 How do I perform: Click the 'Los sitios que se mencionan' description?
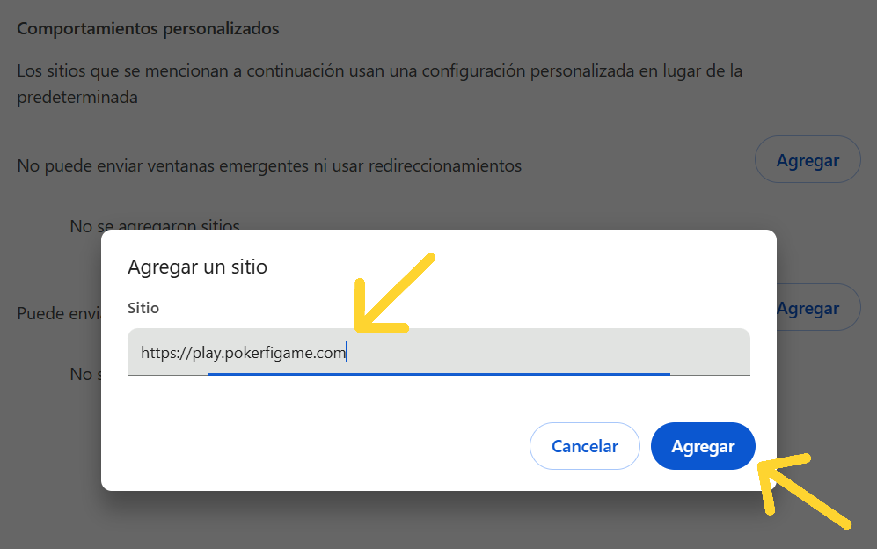[380, 84]
